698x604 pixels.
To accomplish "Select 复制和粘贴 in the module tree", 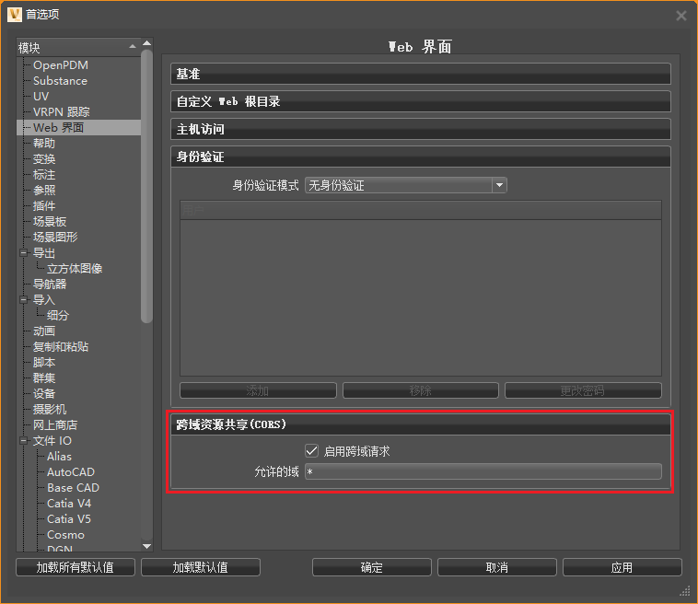I will pos(61,347).
